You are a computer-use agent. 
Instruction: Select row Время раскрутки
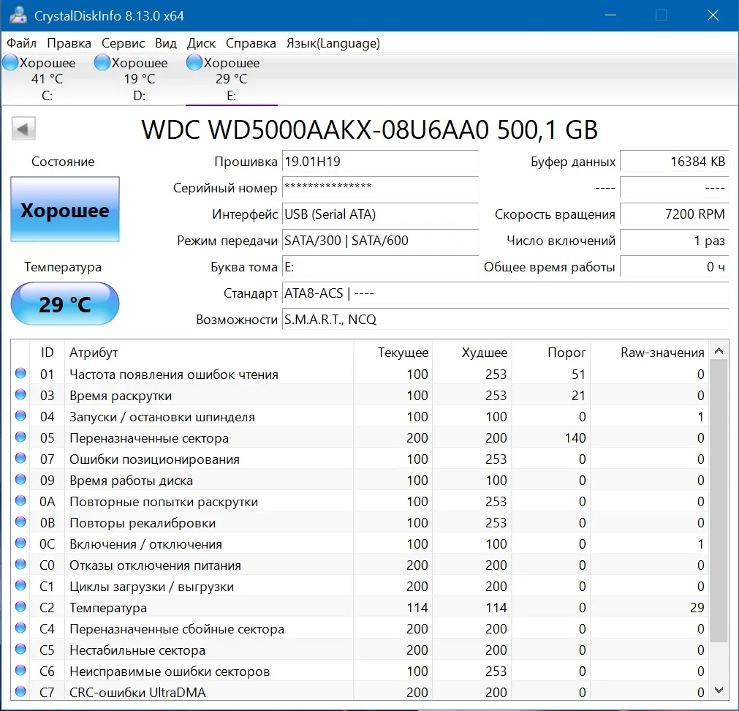[360, 395]
